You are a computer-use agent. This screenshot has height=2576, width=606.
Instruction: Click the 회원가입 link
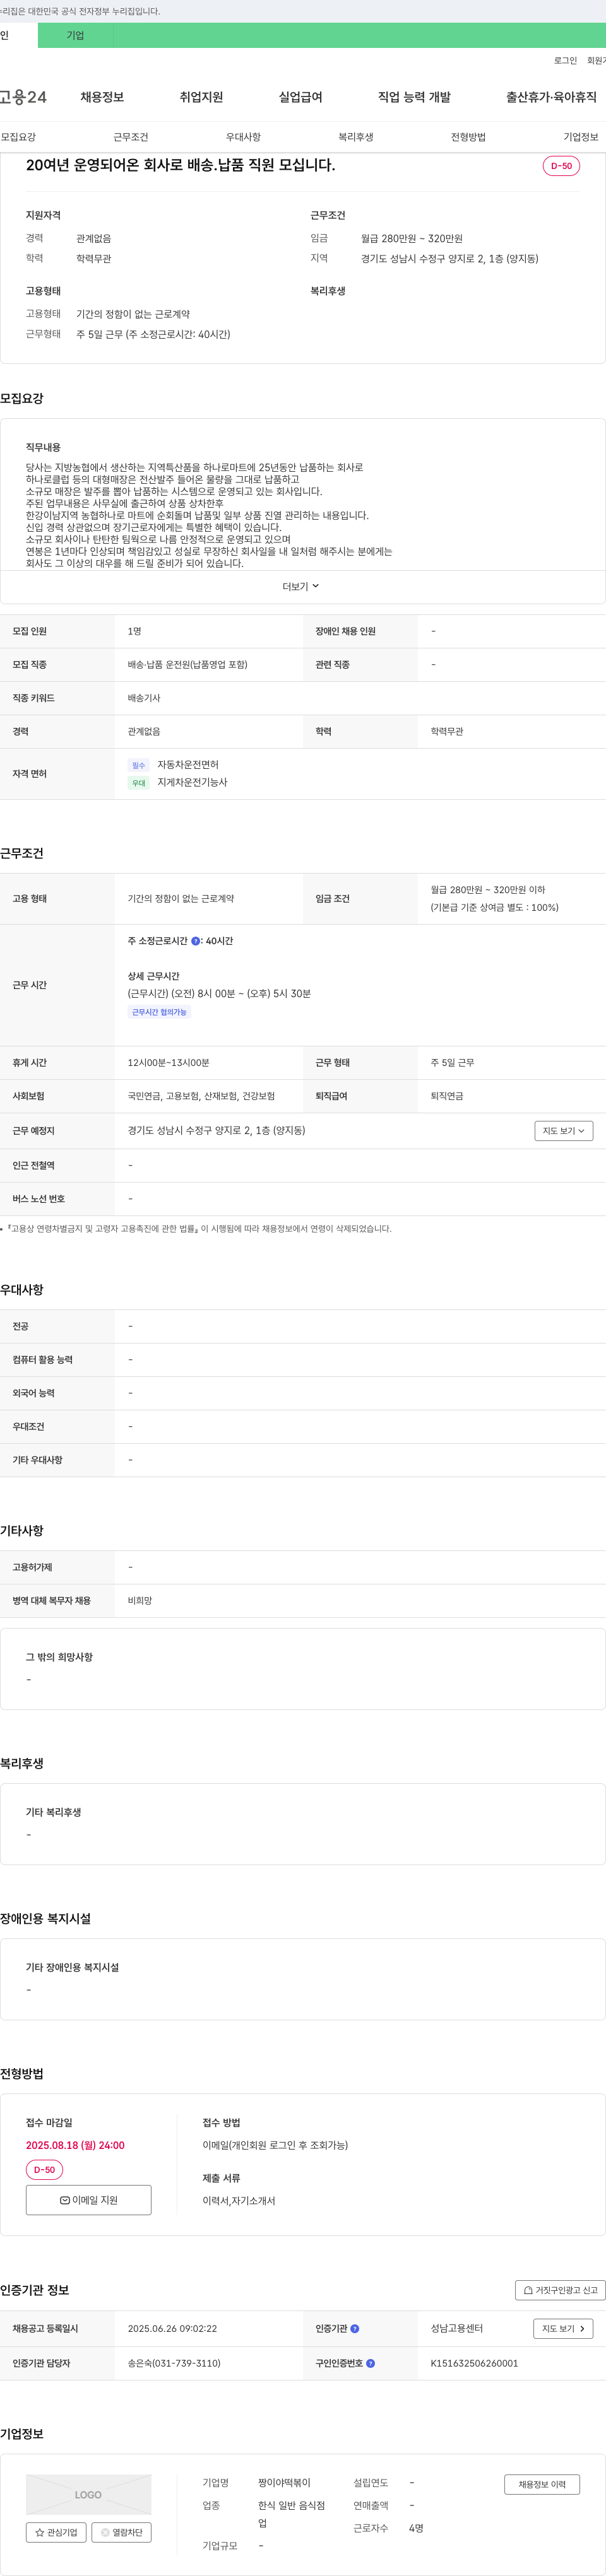tap(596, 61)
